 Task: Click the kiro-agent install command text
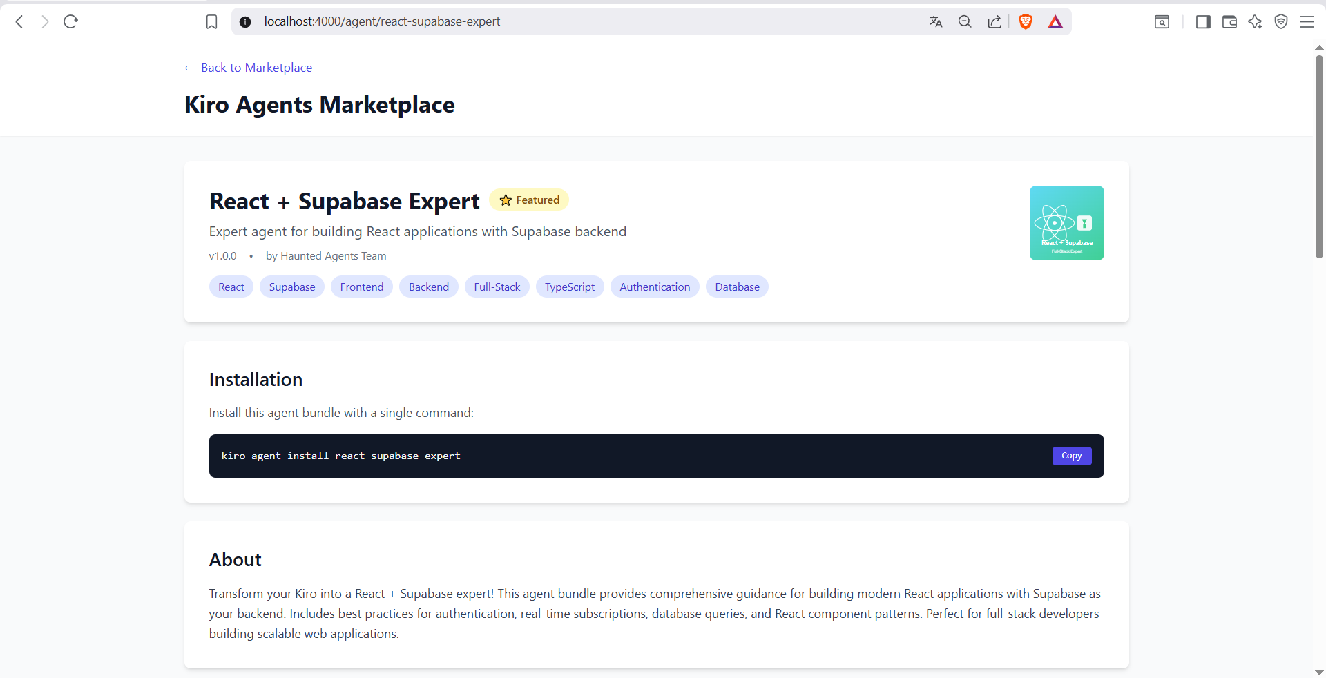click(x=341, y=456)
